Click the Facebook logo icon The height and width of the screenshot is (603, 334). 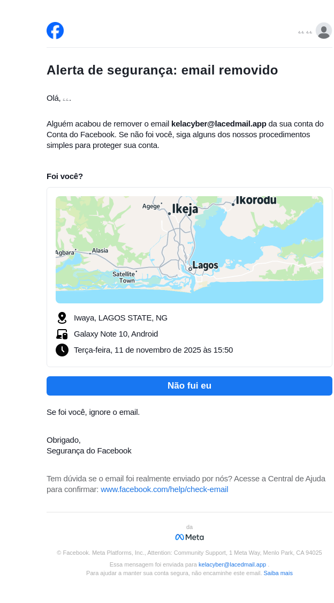tap(55, 31)
